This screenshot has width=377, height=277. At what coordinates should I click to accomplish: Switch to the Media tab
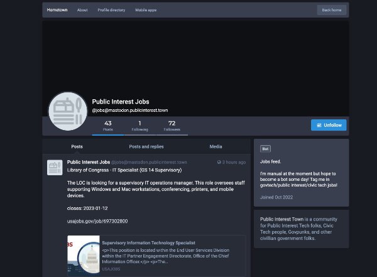click(216, 146)
